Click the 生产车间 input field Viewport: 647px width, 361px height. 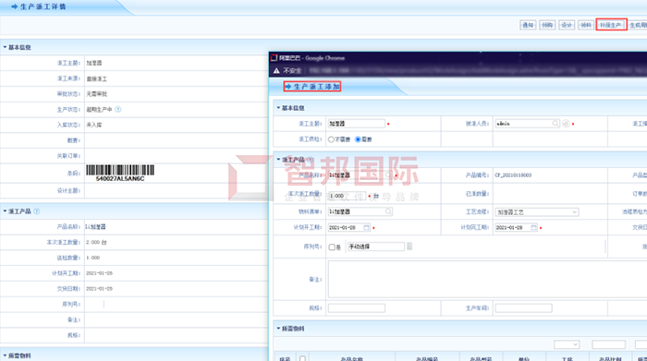(x=524, y=307)
